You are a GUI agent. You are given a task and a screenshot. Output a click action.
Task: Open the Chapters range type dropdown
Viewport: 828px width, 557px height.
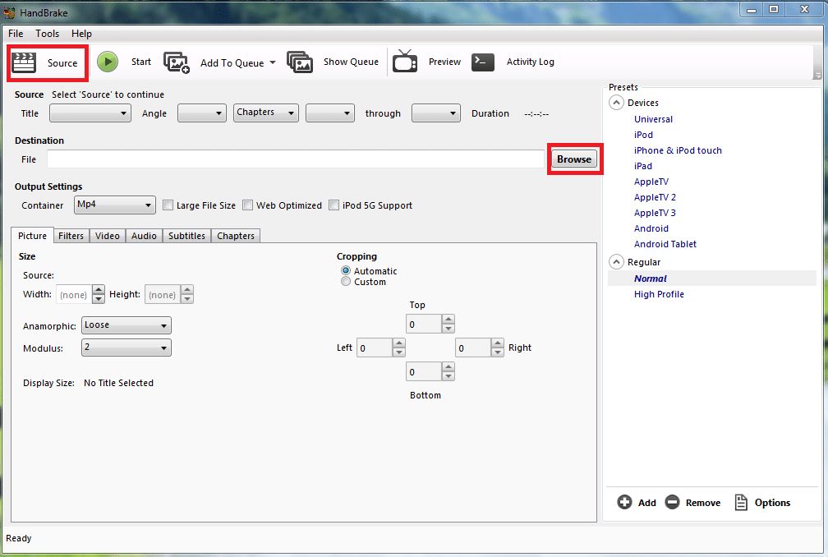coord(266,113)
